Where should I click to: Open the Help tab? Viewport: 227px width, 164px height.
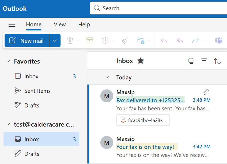point(84,24)
